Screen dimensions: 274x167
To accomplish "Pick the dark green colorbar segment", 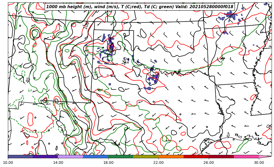I will [x=121, y=156].
